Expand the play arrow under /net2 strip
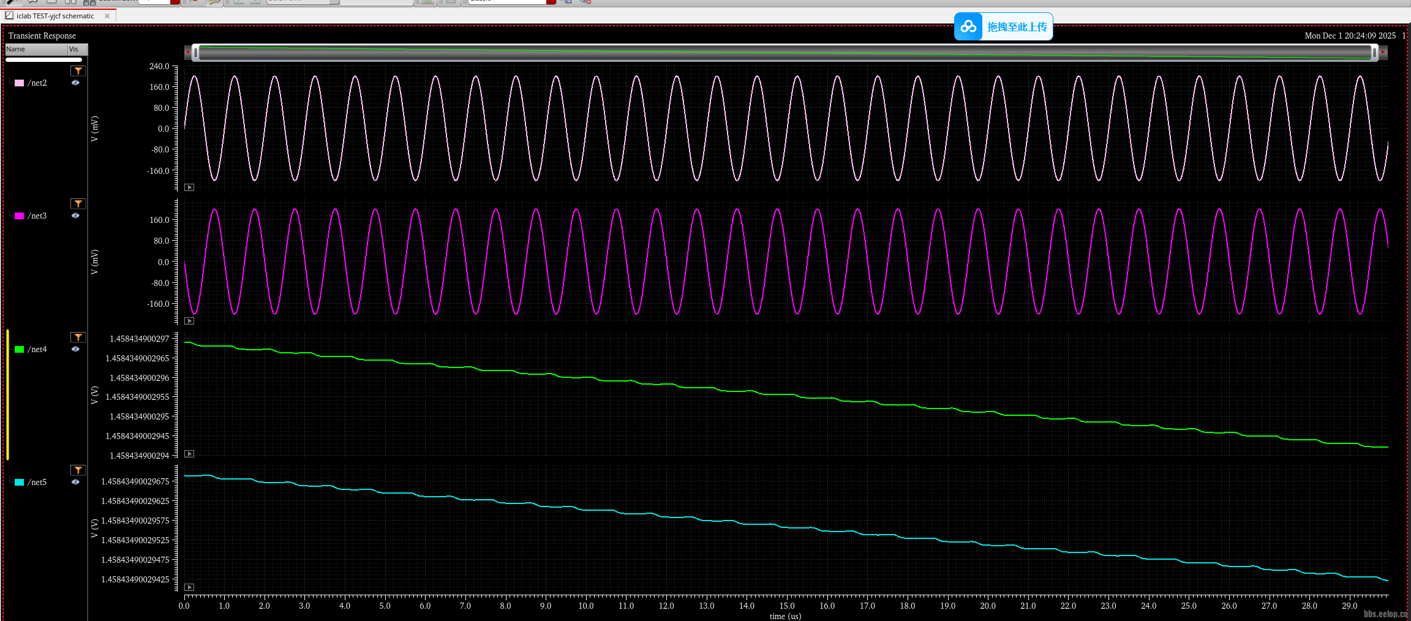Image resolution: width=1411 pixels, height=621 pixels. pyautogui.click(x=189, y=187)
